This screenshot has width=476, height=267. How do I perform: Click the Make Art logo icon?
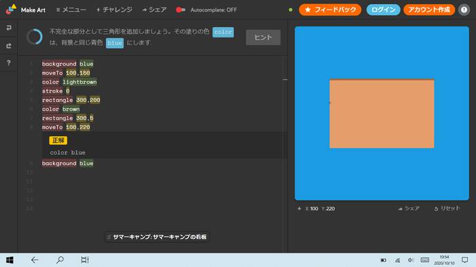(x=11, y=9)
